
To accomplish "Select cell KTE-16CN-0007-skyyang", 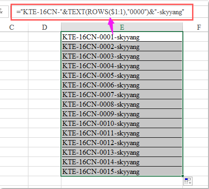I will coord(122,94).
